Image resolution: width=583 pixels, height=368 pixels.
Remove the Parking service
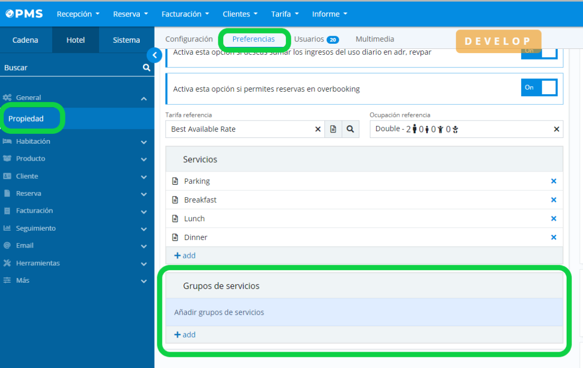553,181
